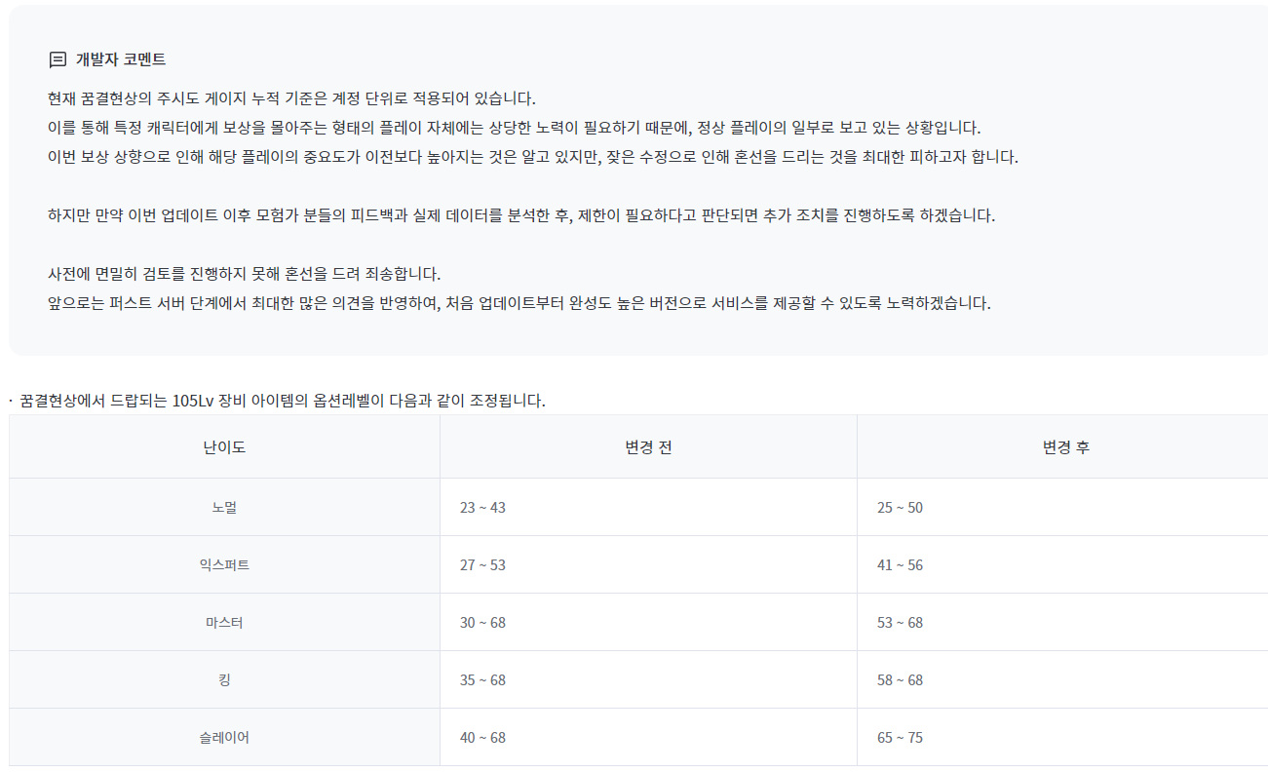Viewport: 1268px width, 772px height.
Task: Click the 41 ~ 56 value for 익스퍼트
Action: point(900,565)
